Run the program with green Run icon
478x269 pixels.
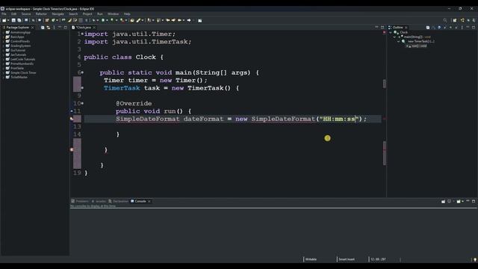click(103, 20)
